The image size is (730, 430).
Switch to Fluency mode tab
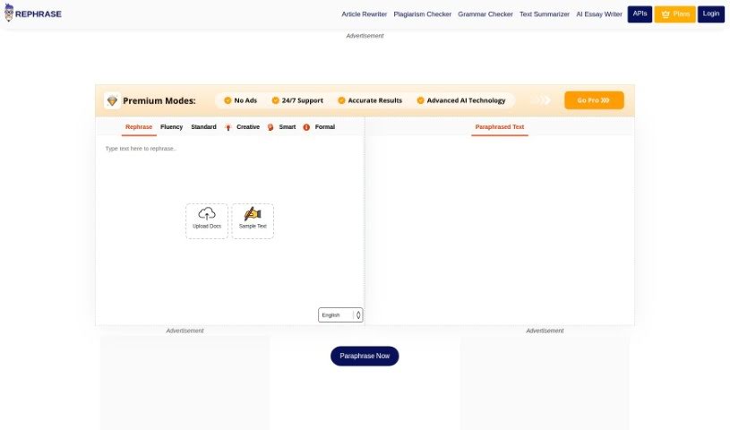[x=171, y=126]
